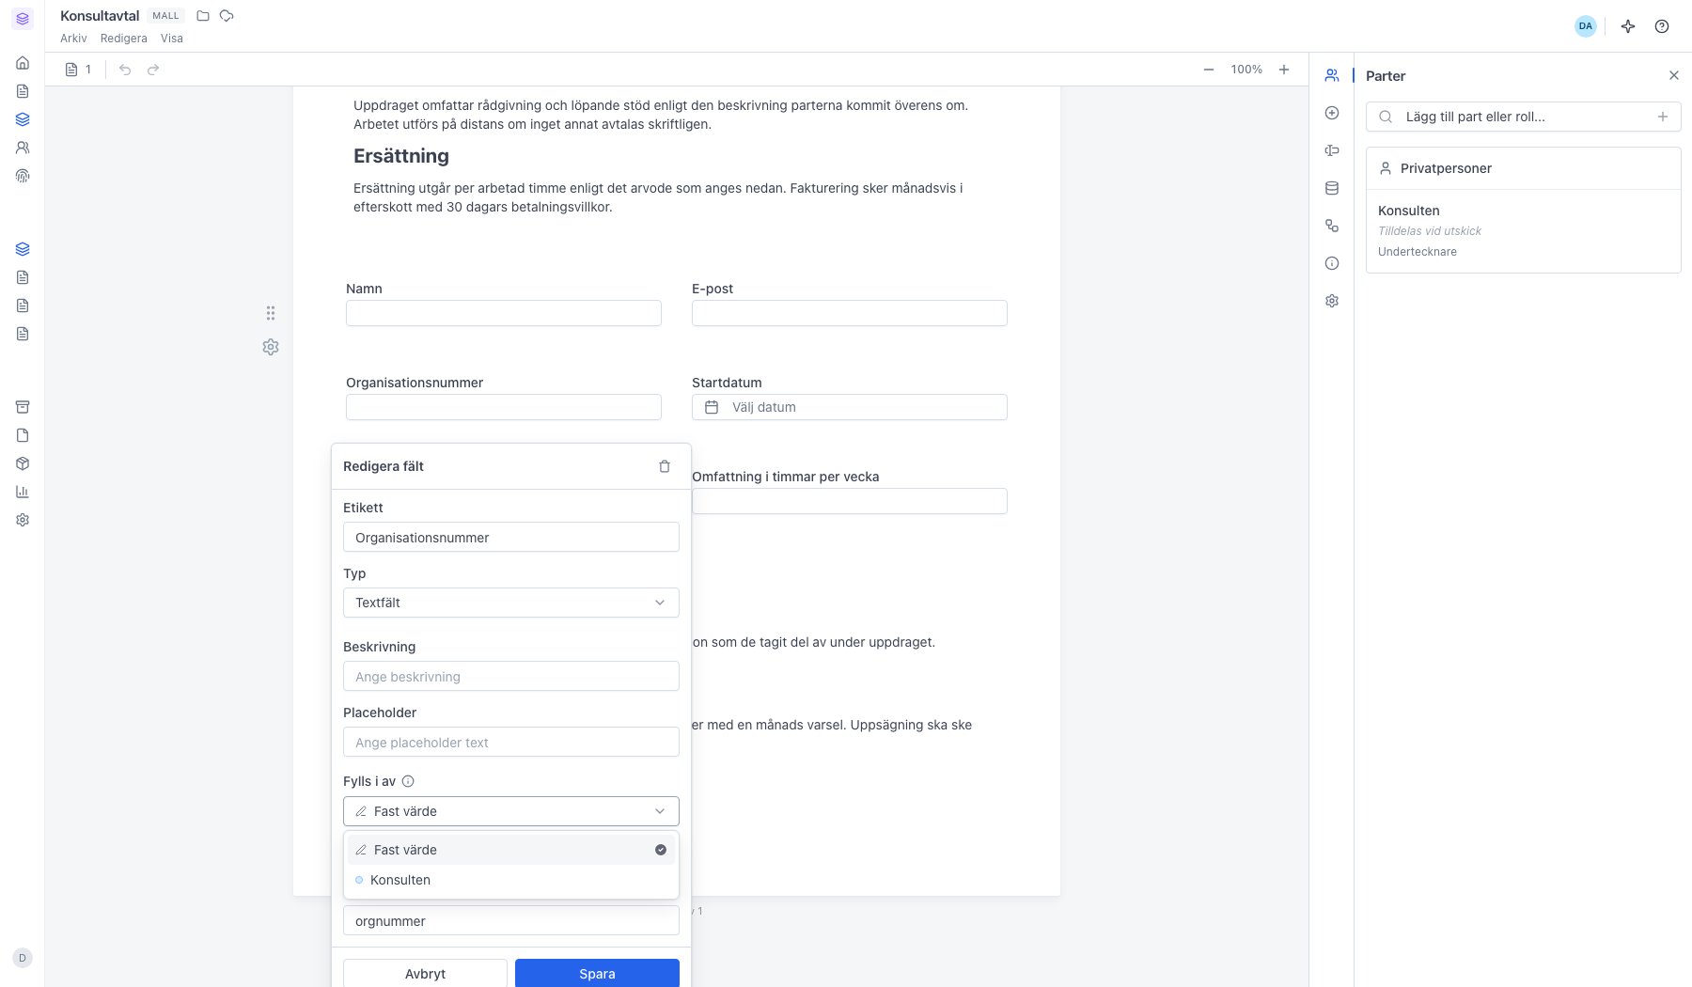Open the AI sparkle assistant icon

coord(1628,26)
